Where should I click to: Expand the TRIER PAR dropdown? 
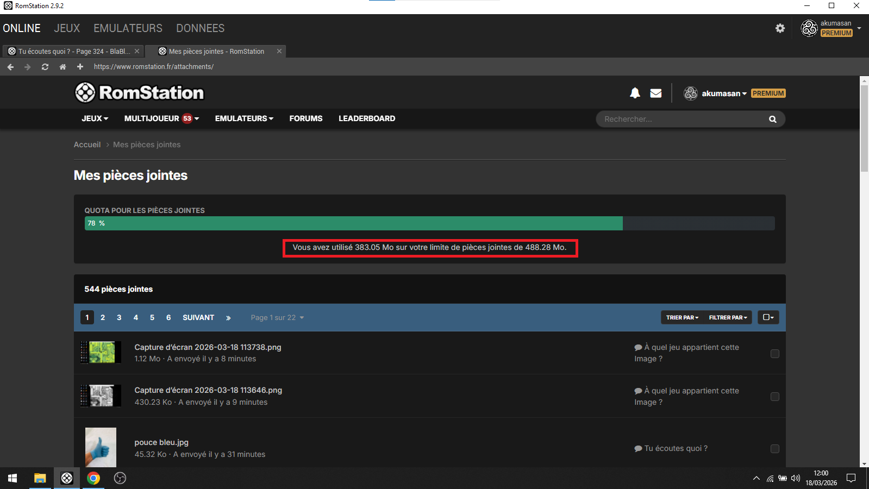pos(682,317)
